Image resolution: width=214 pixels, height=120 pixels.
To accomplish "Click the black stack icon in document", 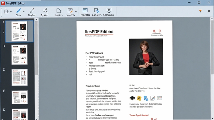I will [x=132, y=98].
